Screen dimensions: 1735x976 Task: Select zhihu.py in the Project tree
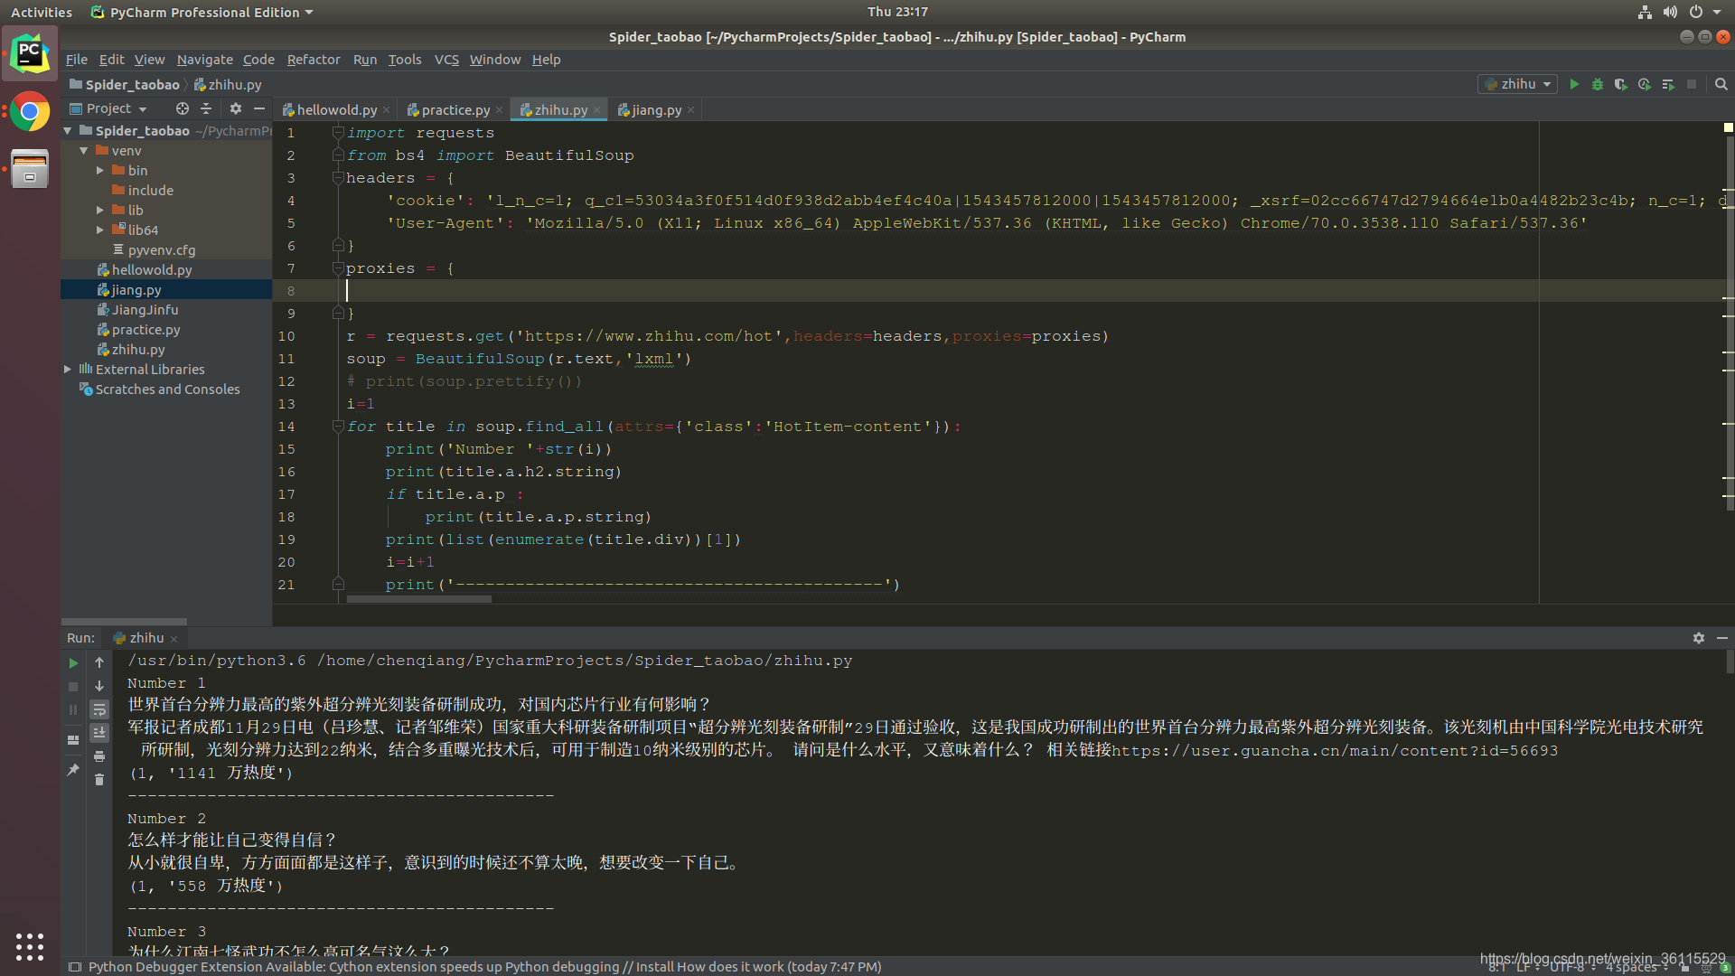pyautogui.click(x=137, y=350)
